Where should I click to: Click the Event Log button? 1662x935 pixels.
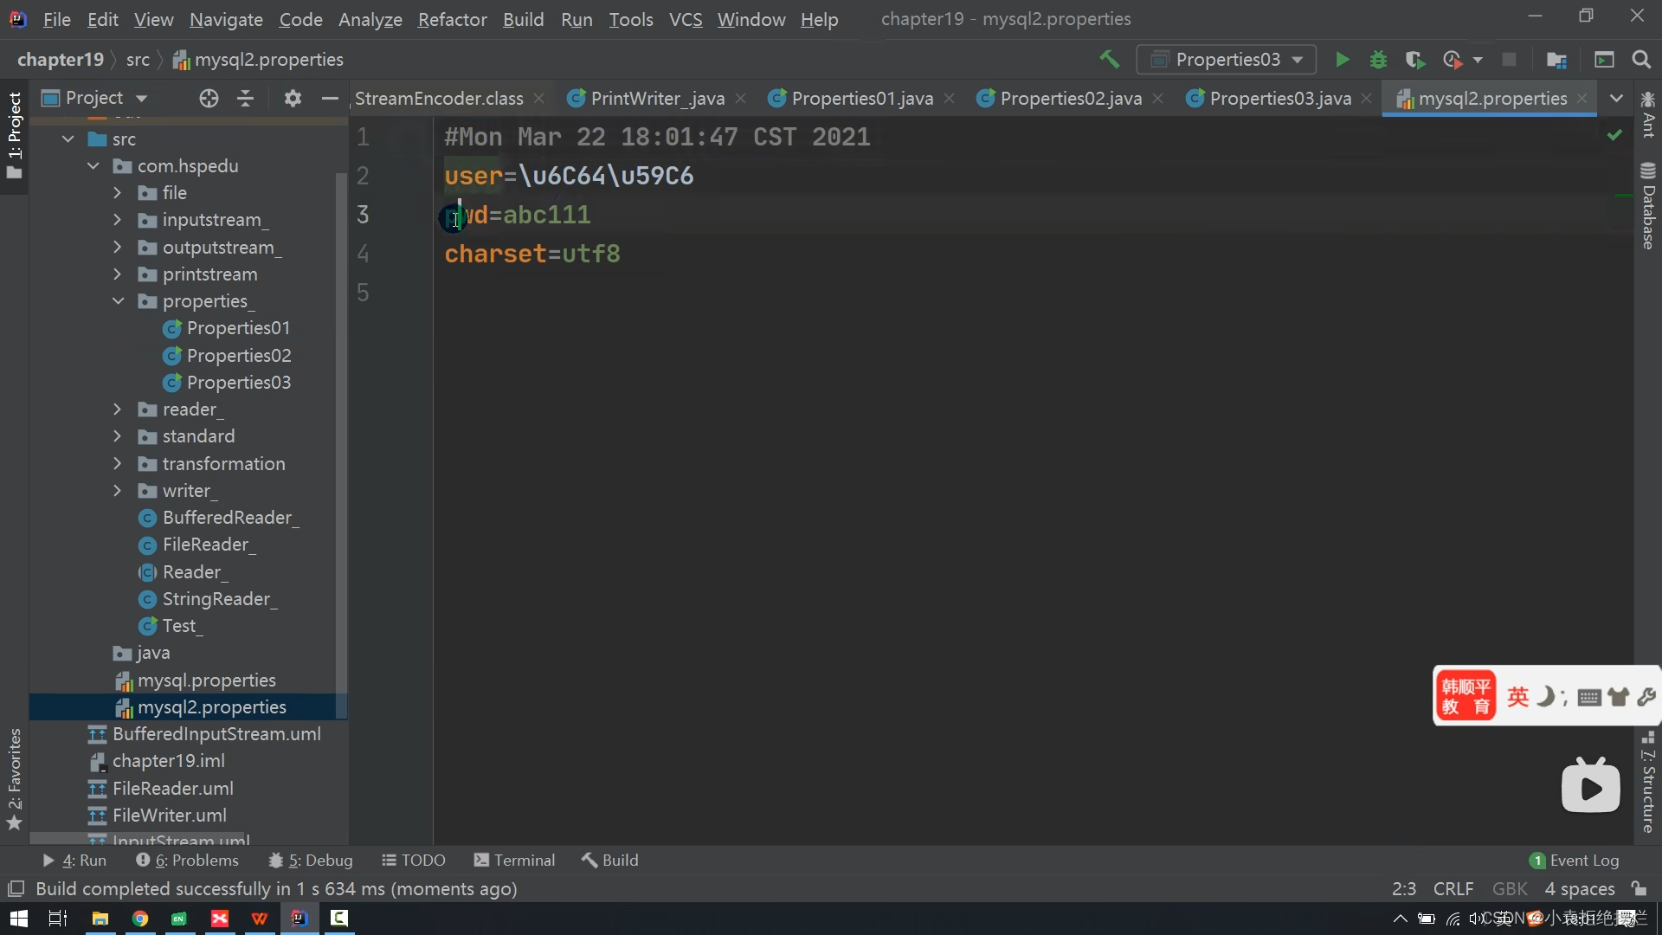[x=1575, y=860]
